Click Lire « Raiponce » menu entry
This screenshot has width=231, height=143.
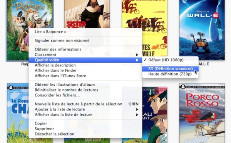point(85,32)
